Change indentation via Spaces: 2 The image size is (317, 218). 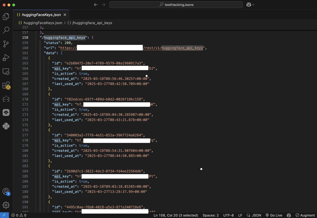210,215
